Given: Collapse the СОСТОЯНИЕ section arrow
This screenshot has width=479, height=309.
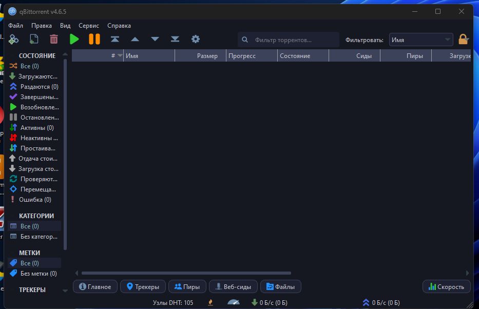Looking at the screenshot, I should (65, 54).
